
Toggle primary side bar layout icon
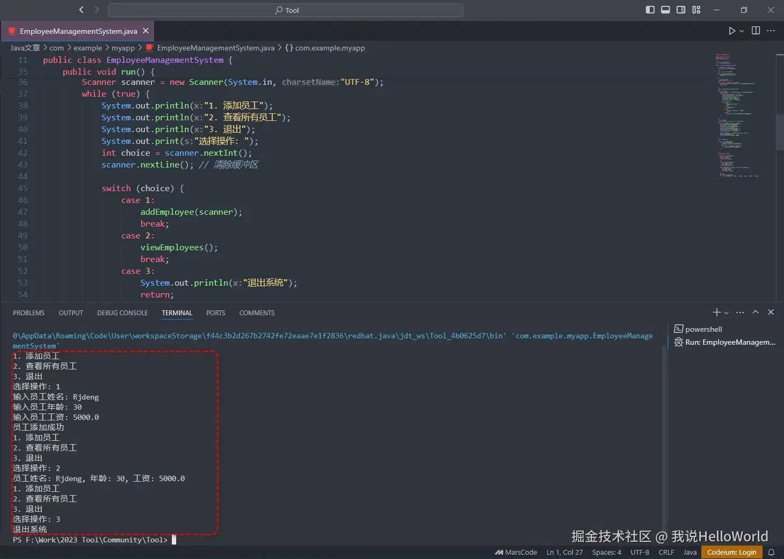coord(650,10)
